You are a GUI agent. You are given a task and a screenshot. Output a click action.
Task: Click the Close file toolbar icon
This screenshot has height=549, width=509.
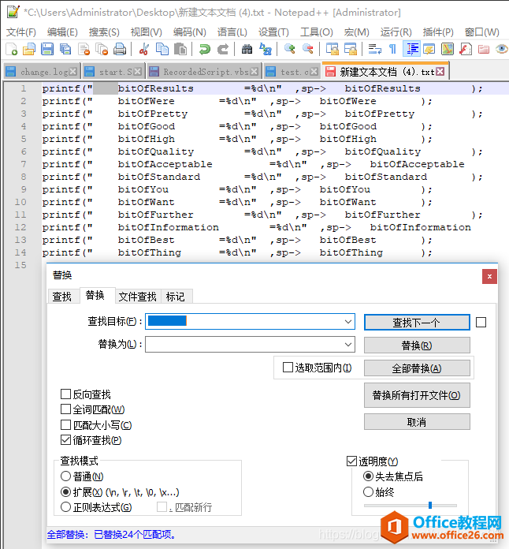coord(84,49)
